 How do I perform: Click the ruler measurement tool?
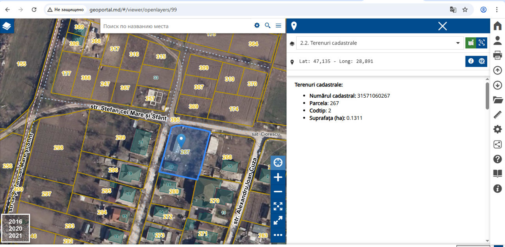click(498, 115)
